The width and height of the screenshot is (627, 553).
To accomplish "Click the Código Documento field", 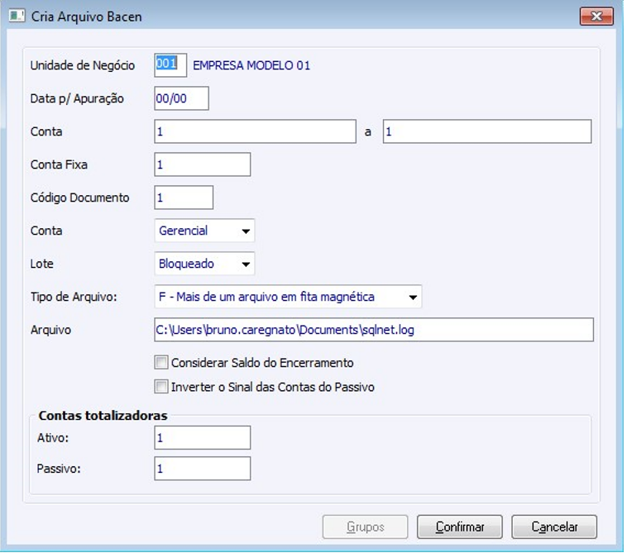I will [x=184, y=198].
